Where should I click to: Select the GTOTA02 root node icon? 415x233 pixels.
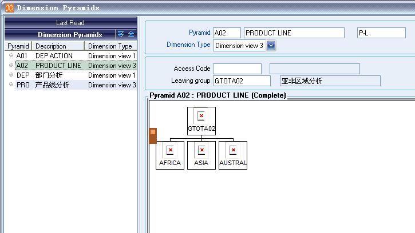point(201,116)
